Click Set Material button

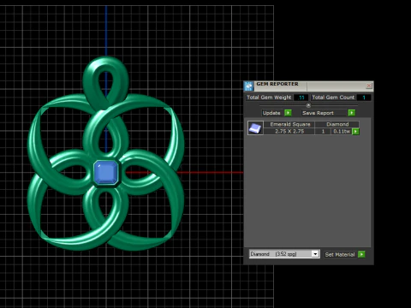tap(340, 254)
